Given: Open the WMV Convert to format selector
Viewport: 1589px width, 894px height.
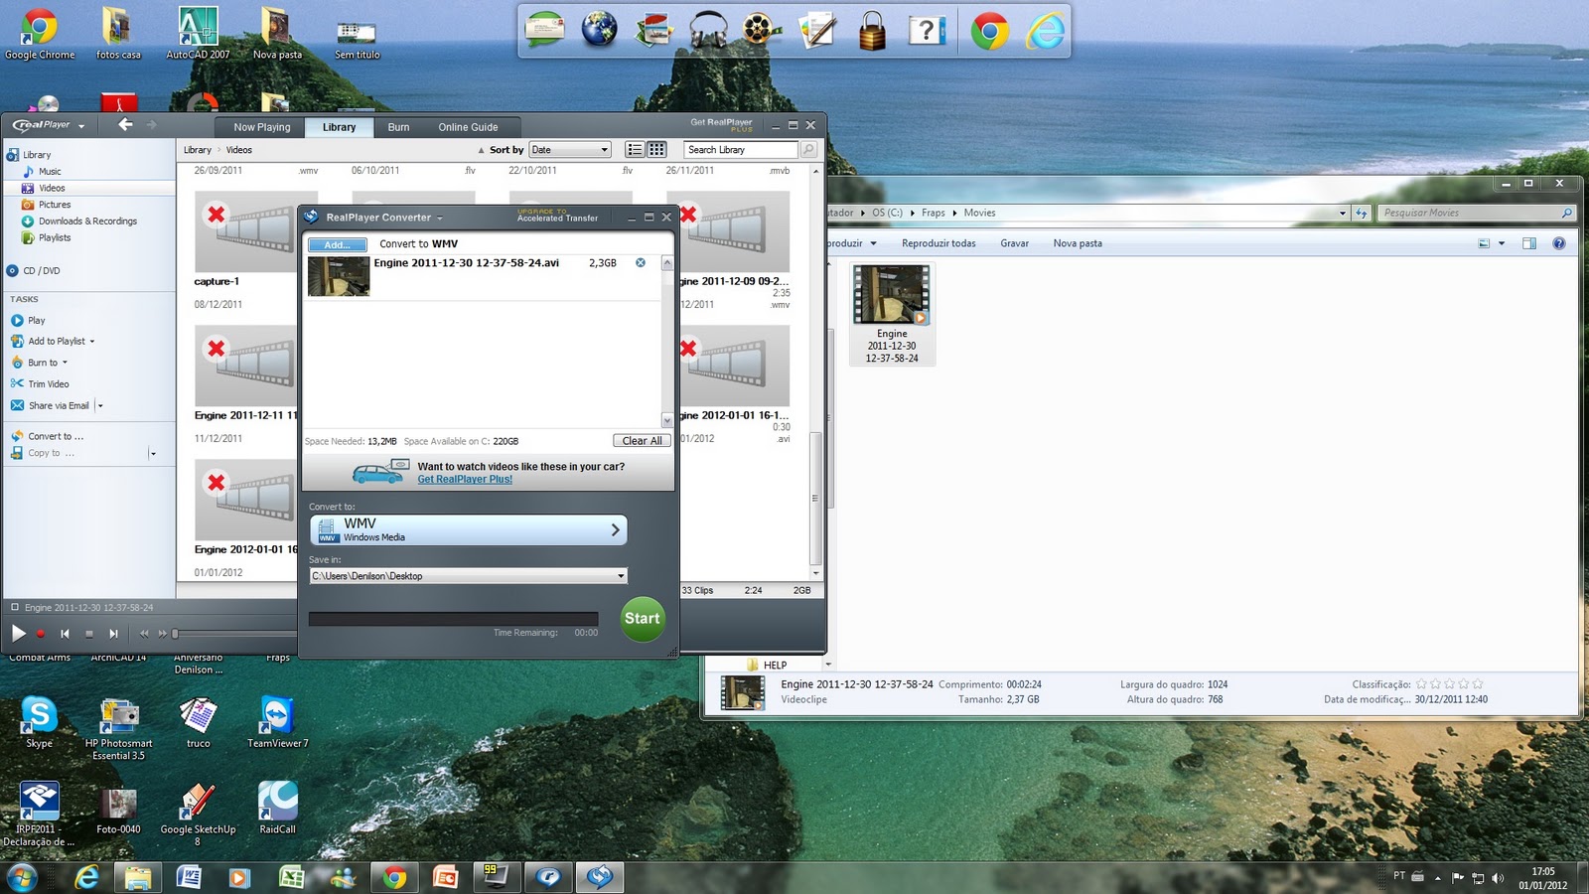Looking at the screenshot, I should 469,529.
